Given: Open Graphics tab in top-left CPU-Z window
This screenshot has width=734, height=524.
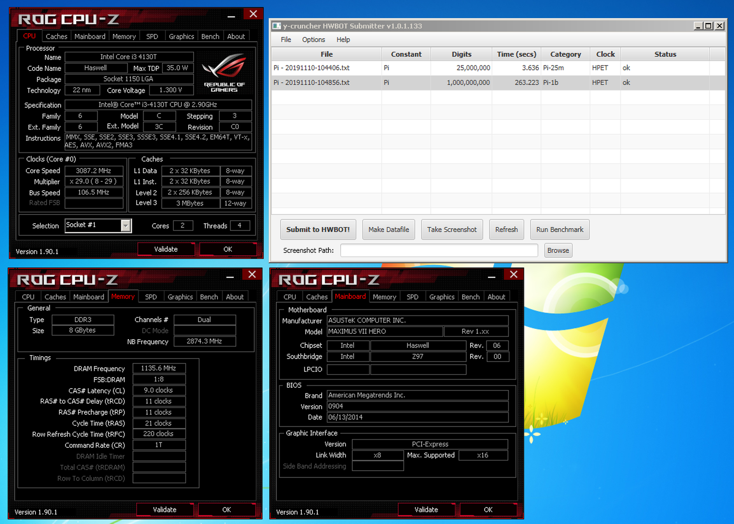Looking at the screenshot, I should tap(181, 36).
